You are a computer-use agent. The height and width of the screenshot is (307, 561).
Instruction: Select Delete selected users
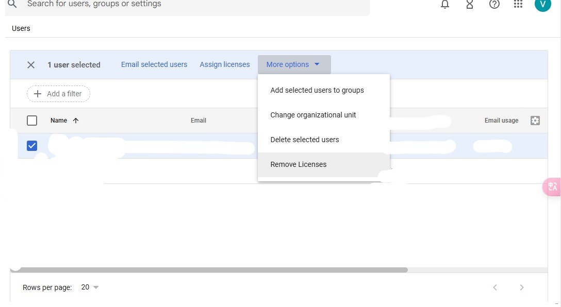coord(305,140)
